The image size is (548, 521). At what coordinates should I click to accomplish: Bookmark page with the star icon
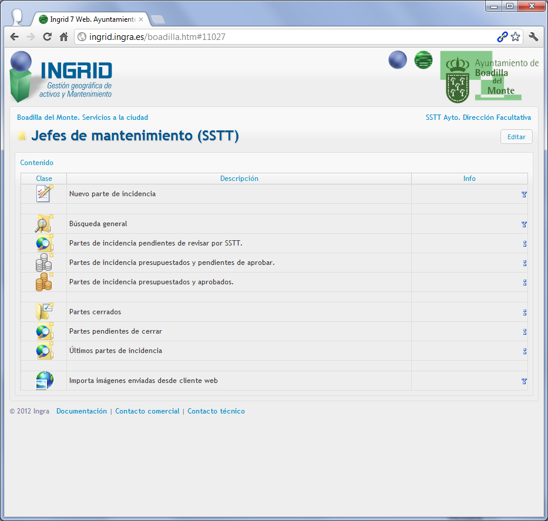tap(515, 37)
